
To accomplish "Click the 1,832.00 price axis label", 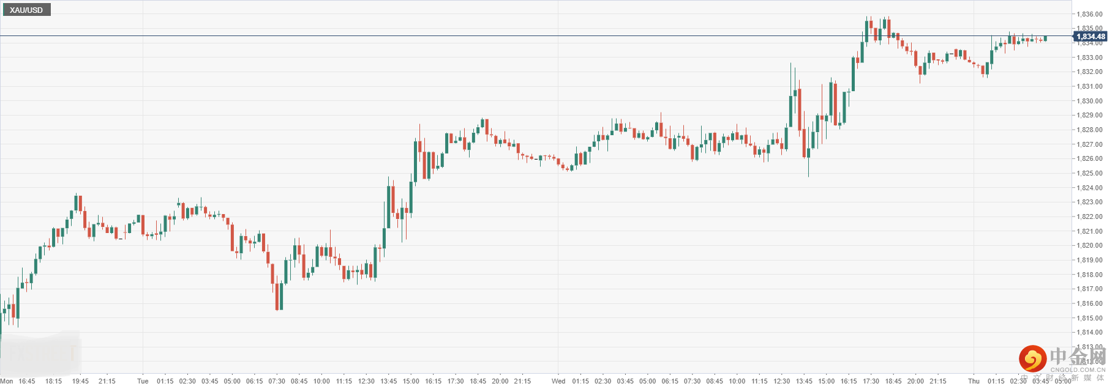I will [x=1089, y=72].
